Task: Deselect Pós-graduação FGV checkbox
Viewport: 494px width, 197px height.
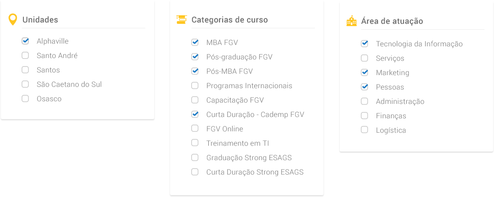Action: (195, 57)
